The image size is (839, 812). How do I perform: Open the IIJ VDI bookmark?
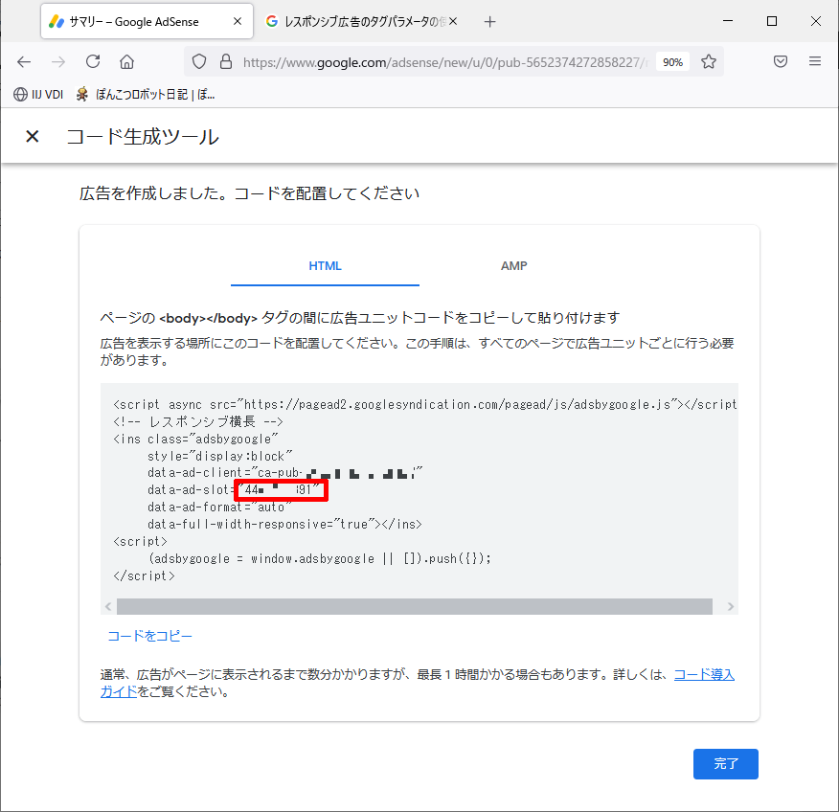(x=38, y=95)
